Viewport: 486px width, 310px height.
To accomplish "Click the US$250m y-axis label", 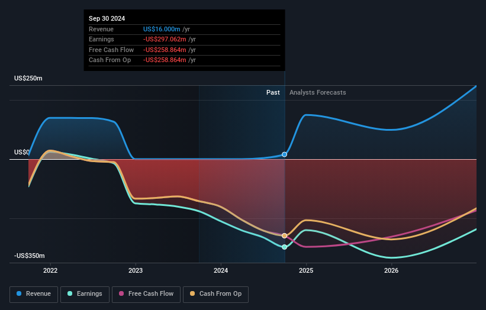I will point(28,78).
